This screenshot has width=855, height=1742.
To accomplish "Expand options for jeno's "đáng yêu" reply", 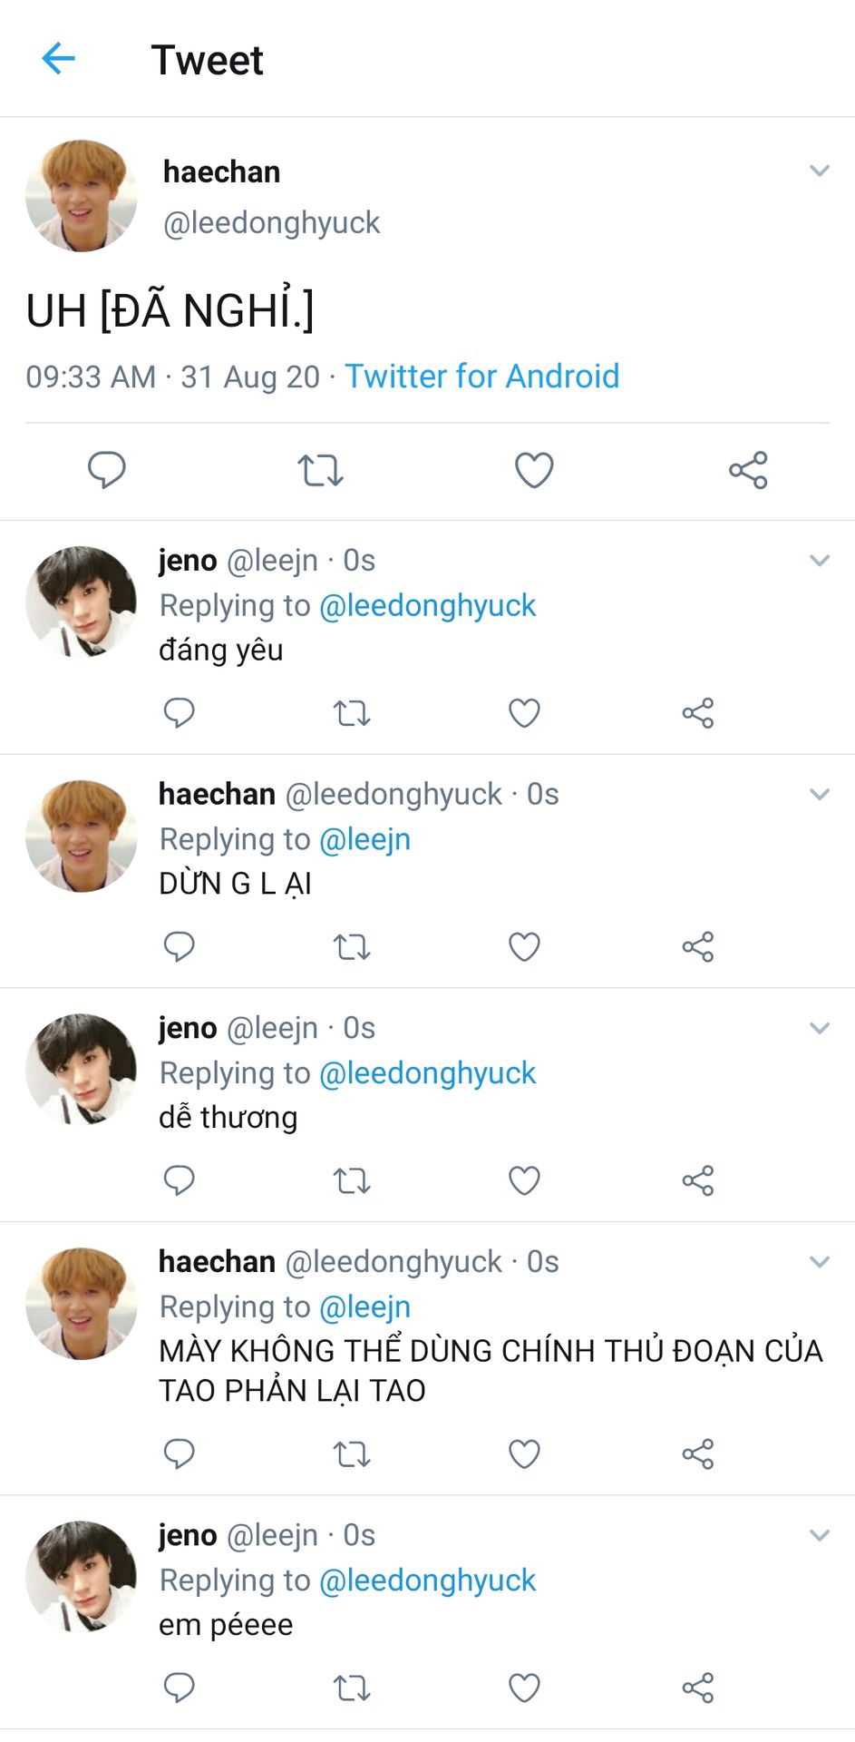I will (x=820, y=561).
